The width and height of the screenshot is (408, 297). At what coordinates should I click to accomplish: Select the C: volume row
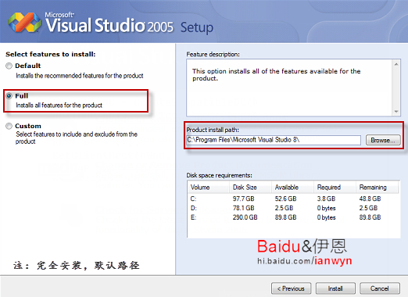293,199
